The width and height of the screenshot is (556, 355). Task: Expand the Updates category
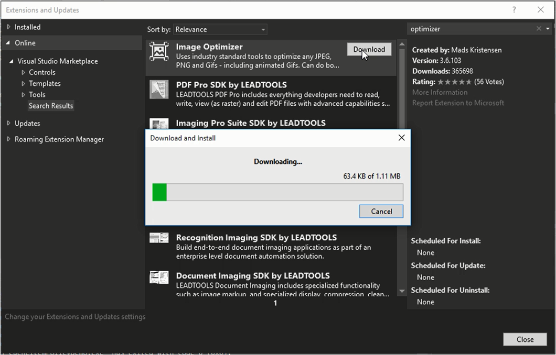click(8, 123)
